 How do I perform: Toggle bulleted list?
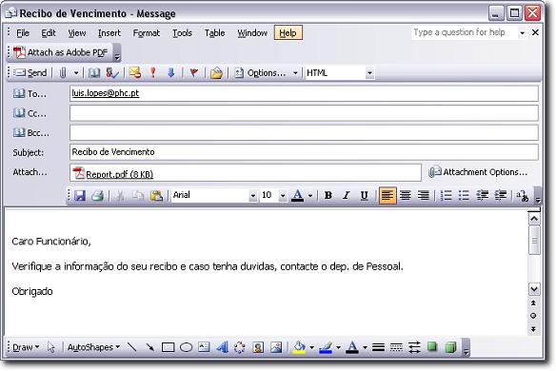point(464,195)
